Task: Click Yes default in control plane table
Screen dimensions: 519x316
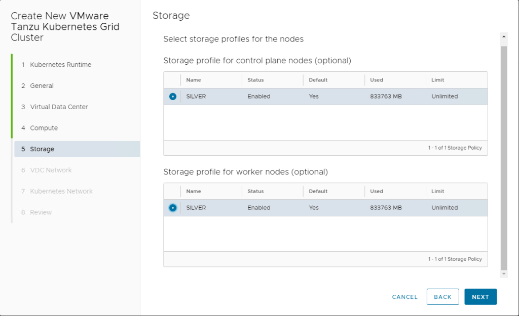Action: [x=314, y=97]
